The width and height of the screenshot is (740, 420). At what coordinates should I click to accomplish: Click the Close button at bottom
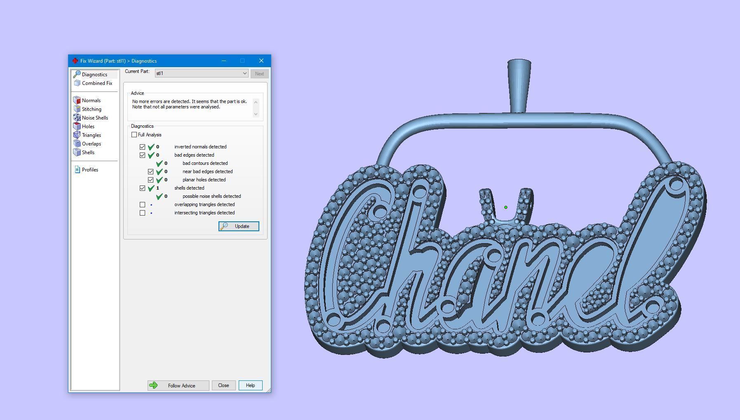coord(223,385)
